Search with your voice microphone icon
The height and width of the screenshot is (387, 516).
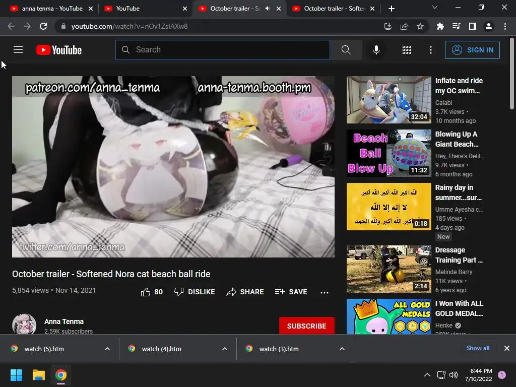(376, 50)
